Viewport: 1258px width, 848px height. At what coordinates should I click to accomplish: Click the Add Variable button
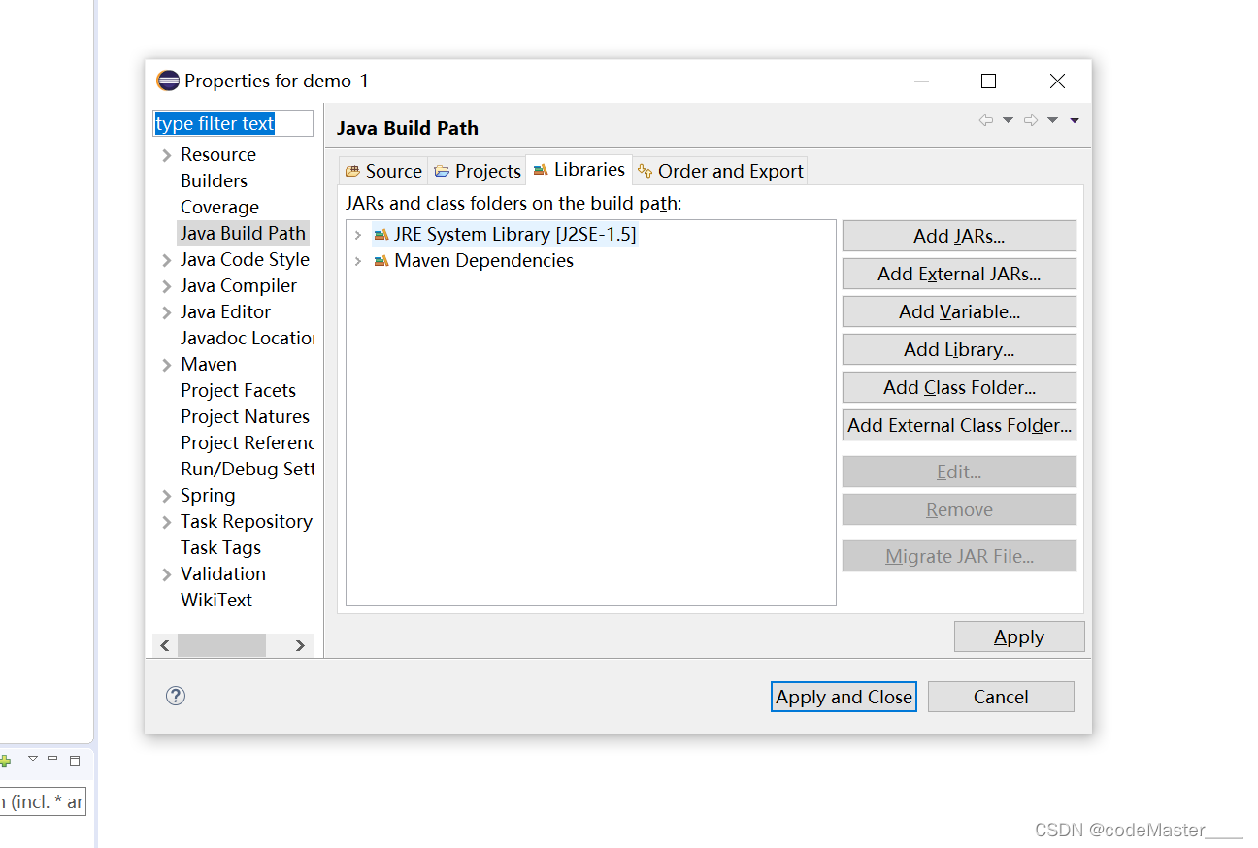tap(959, 311)
